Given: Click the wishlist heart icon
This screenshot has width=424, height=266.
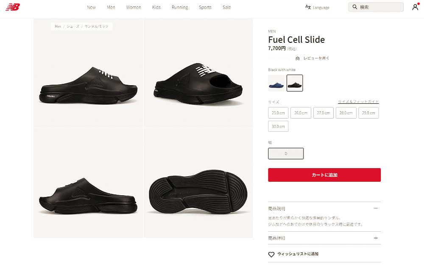Looking at the screenshot, I should pyautogui.click(x=271, y=255).
